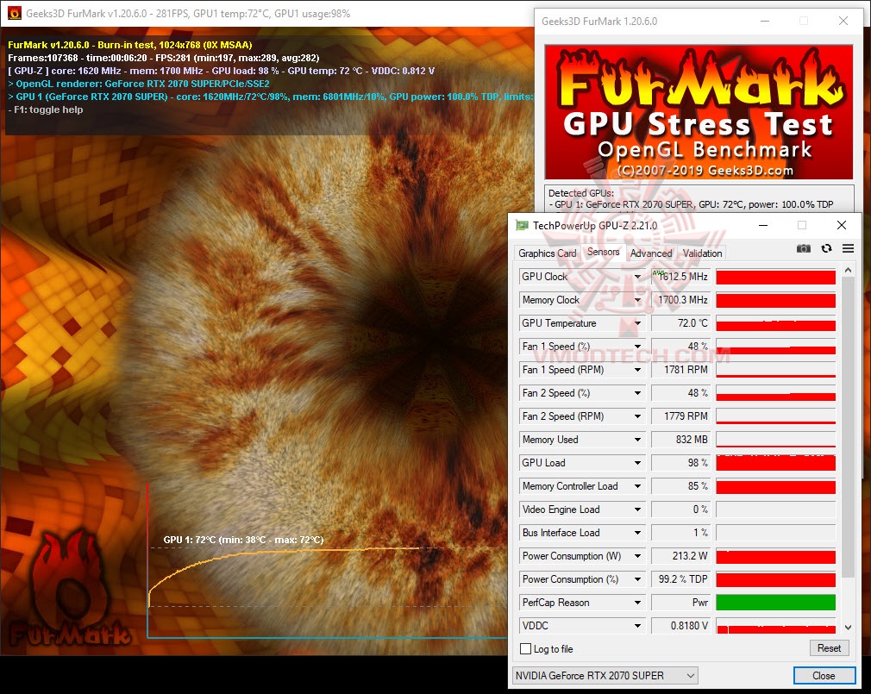
Task: Click the FurMark GPU Stress Test banner
Action: pos(699,112)
